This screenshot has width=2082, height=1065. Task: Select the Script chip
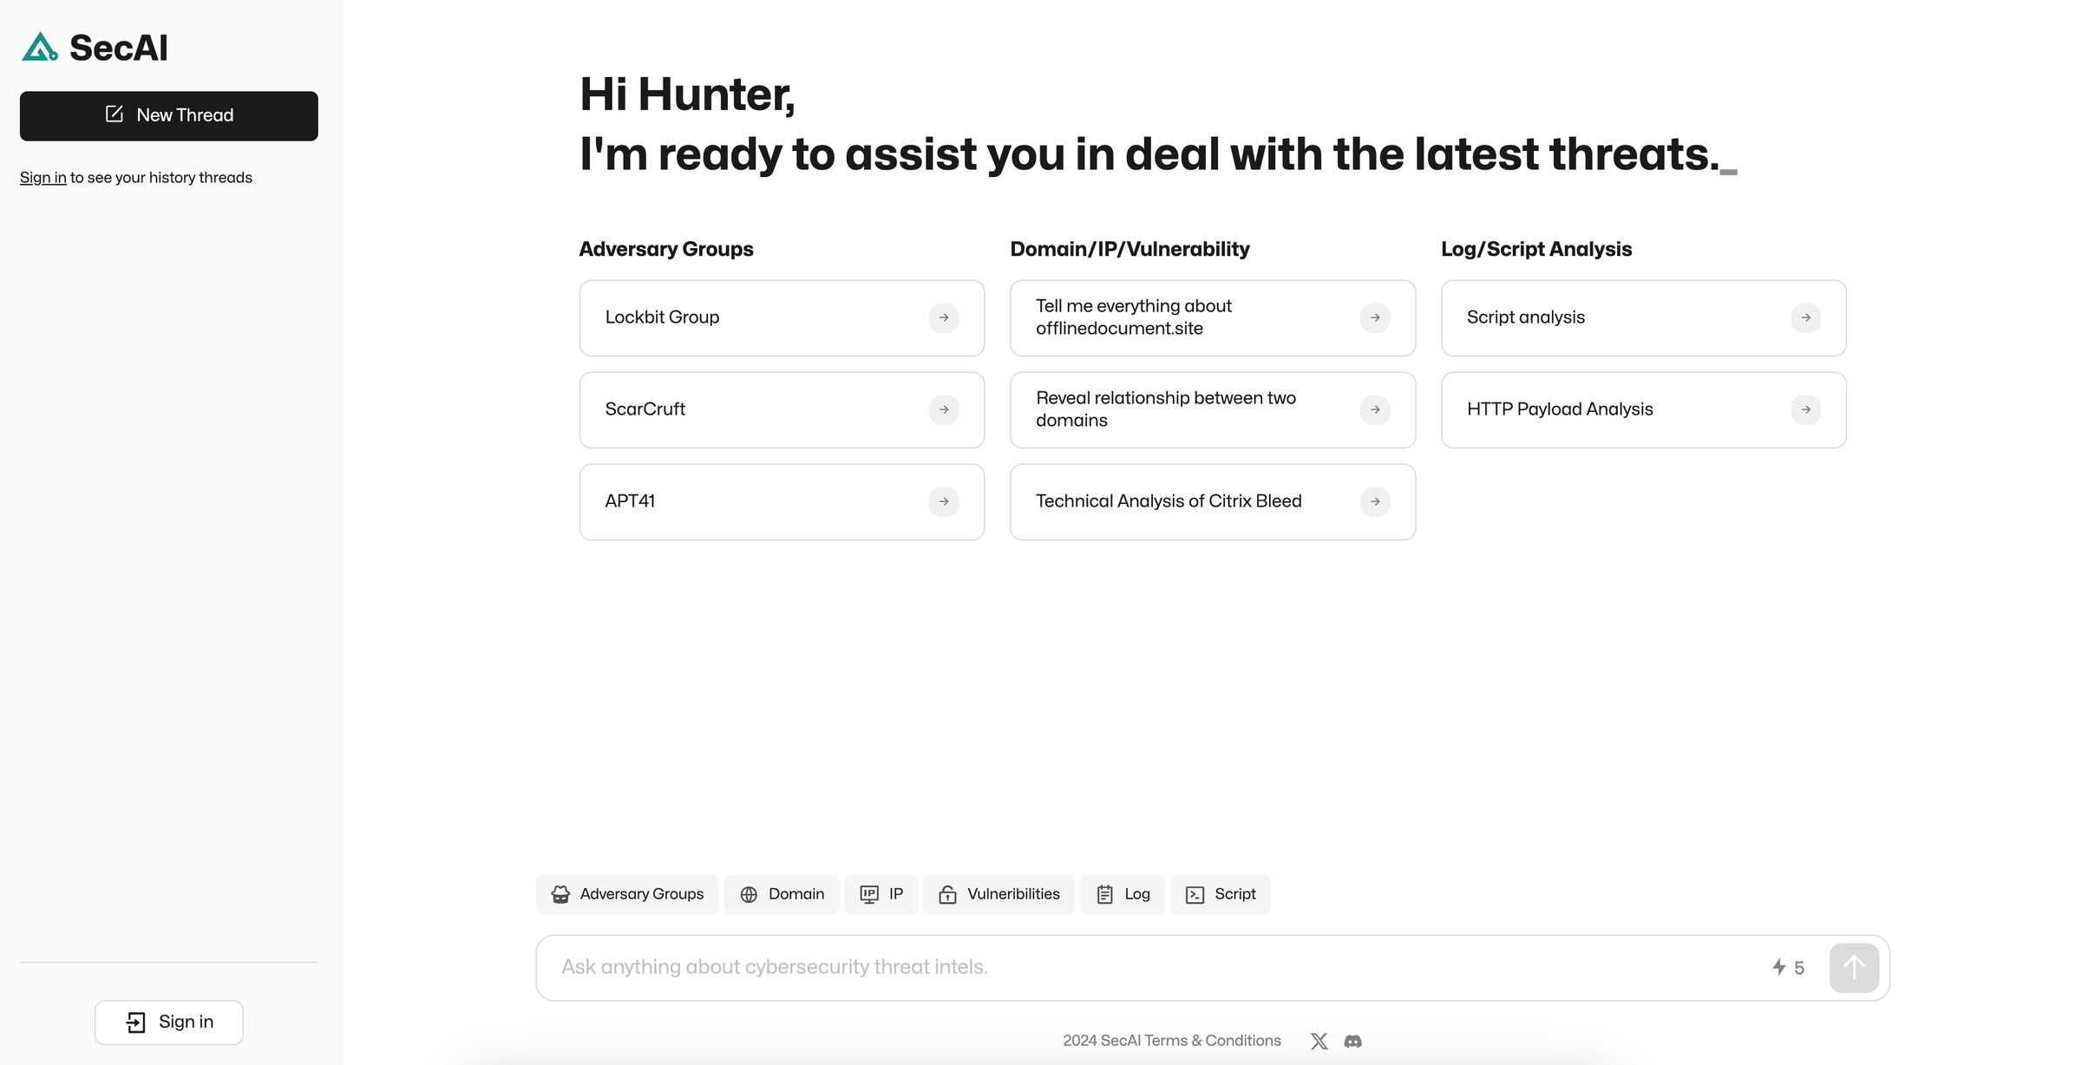tap(1221, 894)
